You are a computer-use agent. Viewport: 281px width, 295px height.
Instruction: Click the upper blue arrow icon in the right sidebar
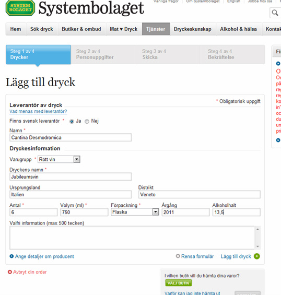coord(278,64)
